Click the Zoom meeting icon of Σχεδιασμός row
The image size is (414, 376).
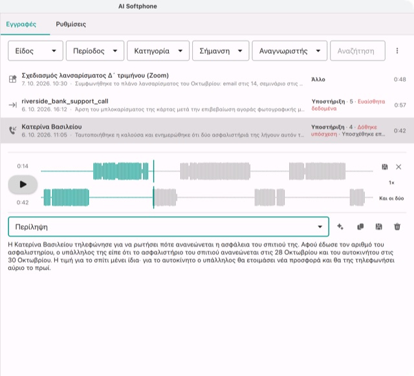(13, 79)
